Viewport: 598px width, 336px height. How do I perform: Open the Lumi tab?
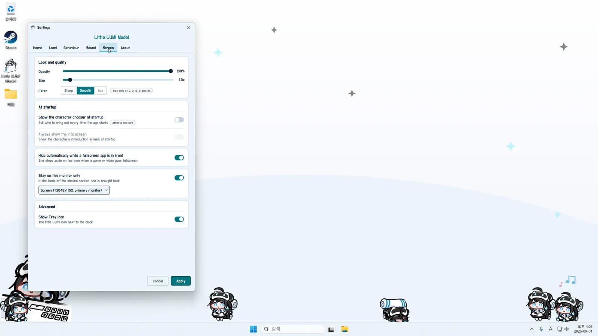pyautogui.click(x=53, y=48)
